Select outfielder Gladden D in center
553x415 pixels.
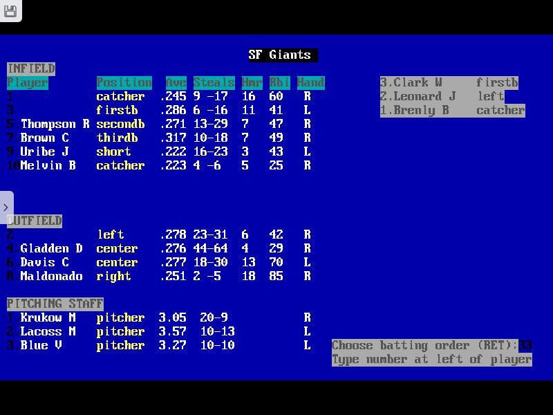[50, 248]
